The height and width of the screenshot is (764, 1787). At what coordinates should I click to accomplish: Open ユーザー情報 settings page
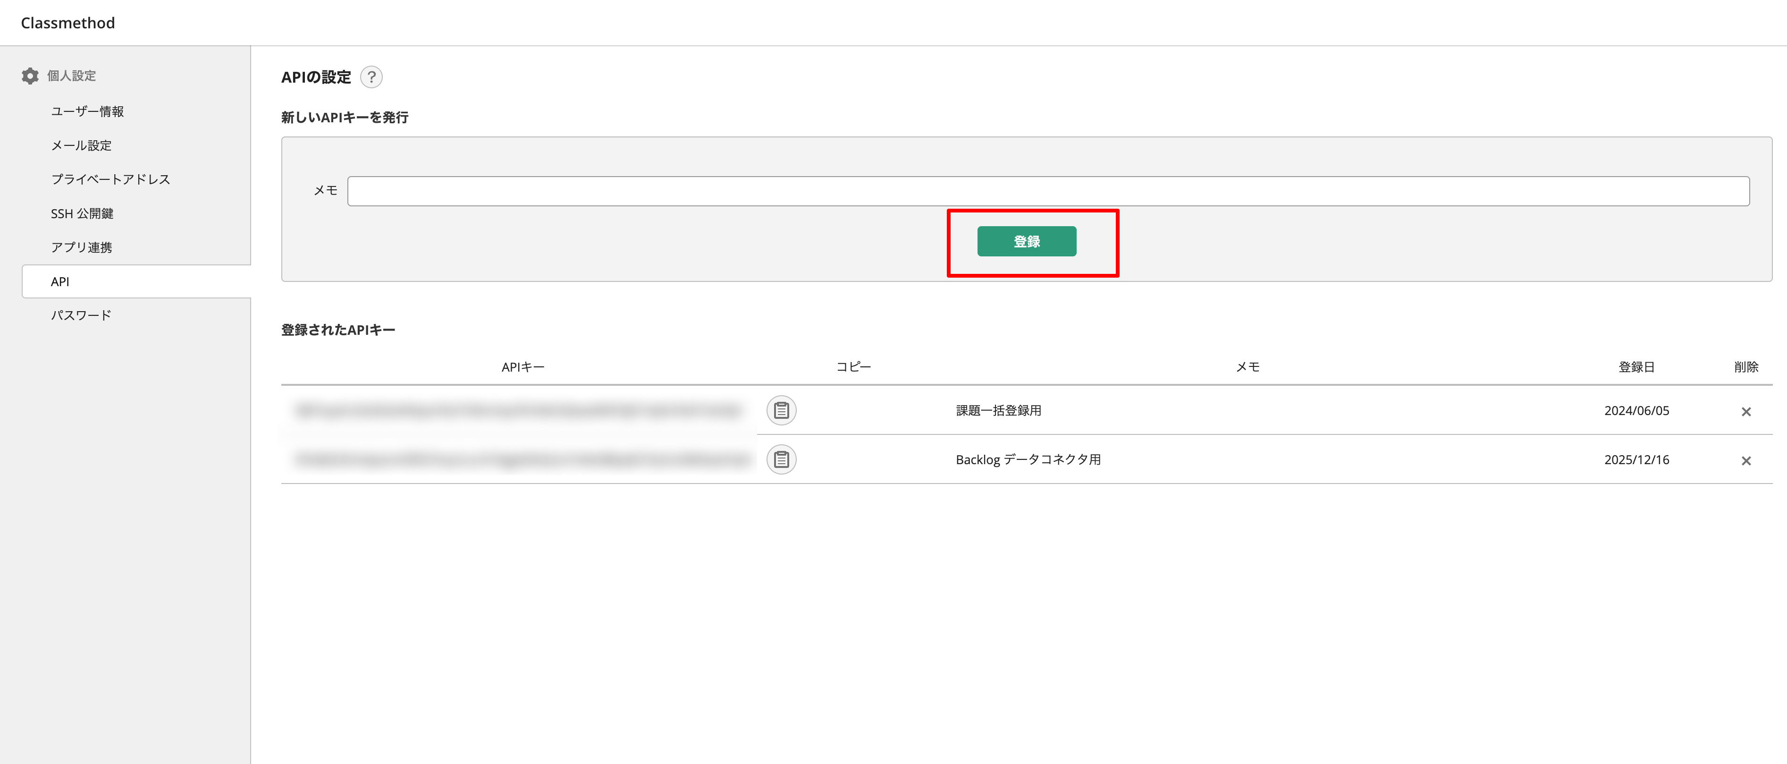coord(87,111)
